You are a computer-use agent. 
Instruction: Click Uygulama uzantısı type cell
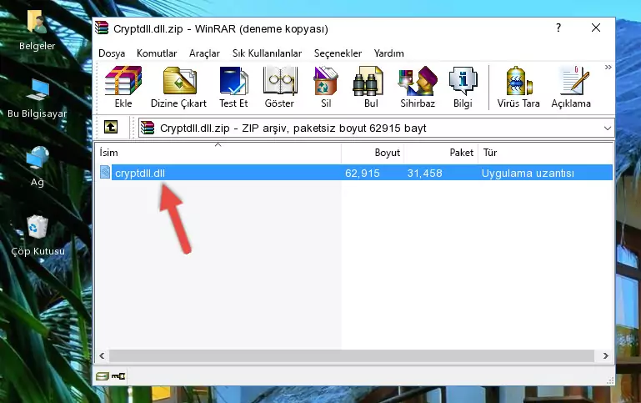click(528, 173)
